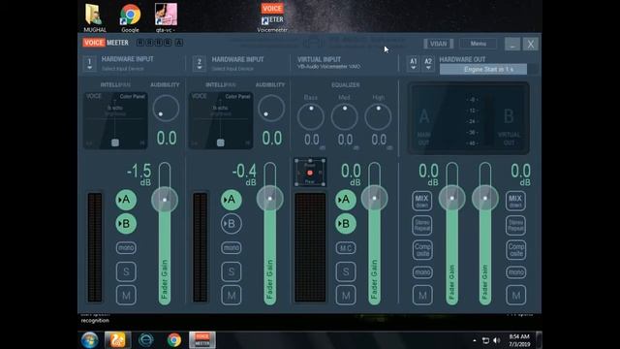
Task: Toggle B bus on Hardware Input 2
Action: (x=231, y=224)
